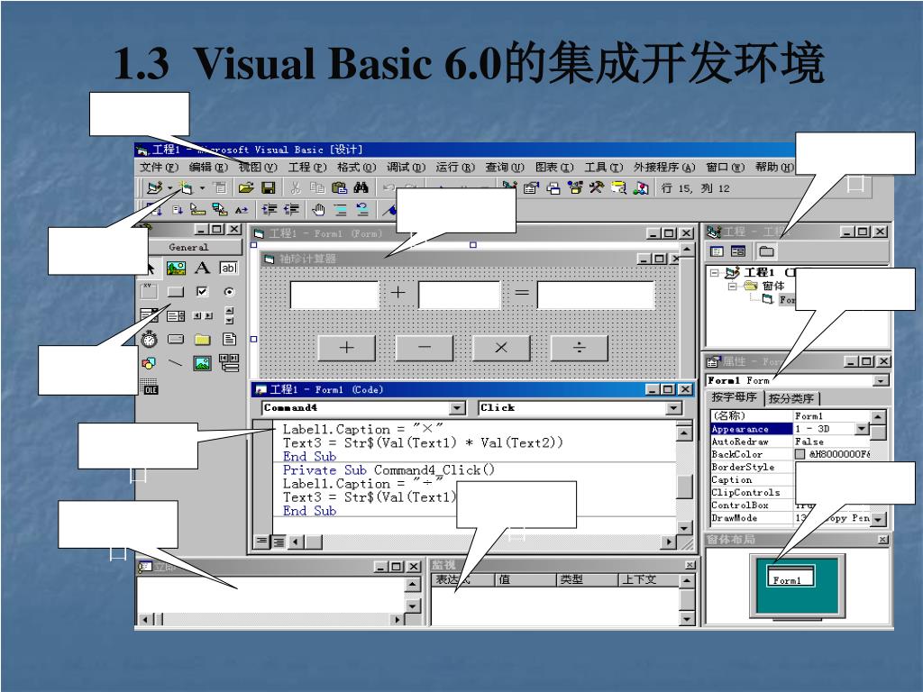The height and width of the screenshot is (692, 923).
Task: Click the code window vertical scrollbar thumb
Action: [684, 487]
